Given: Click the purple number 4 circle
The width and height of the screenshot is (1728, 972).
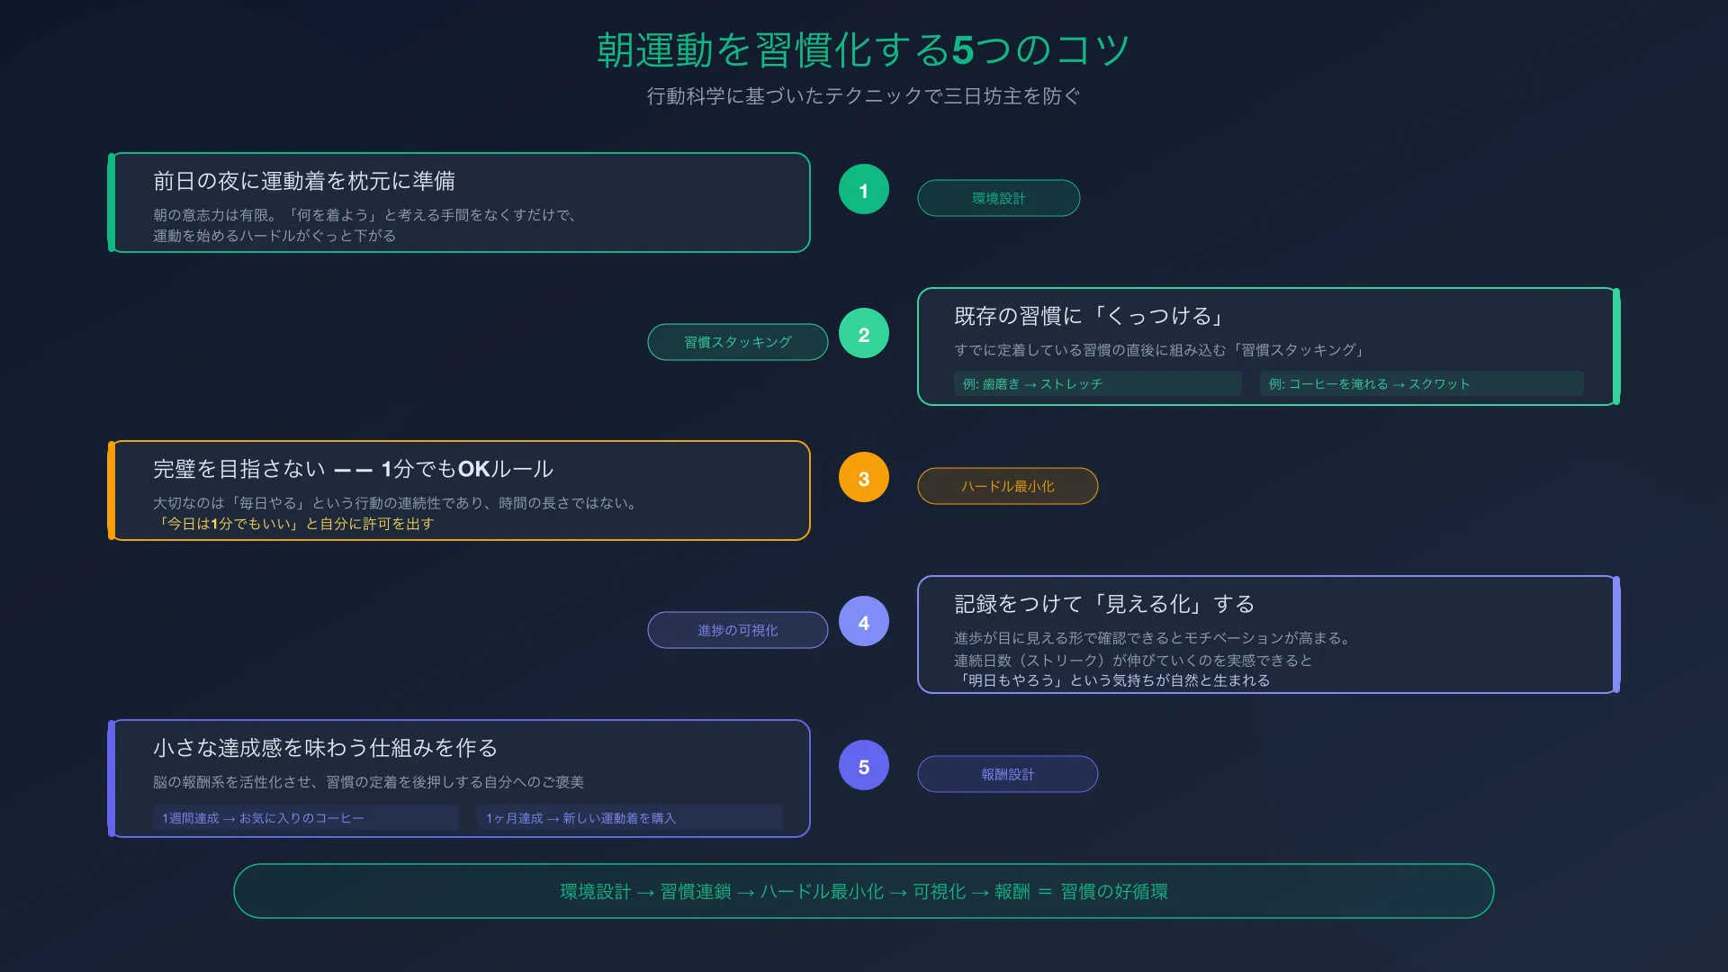Looking at the screenshot, I should [x=863, y=622].
